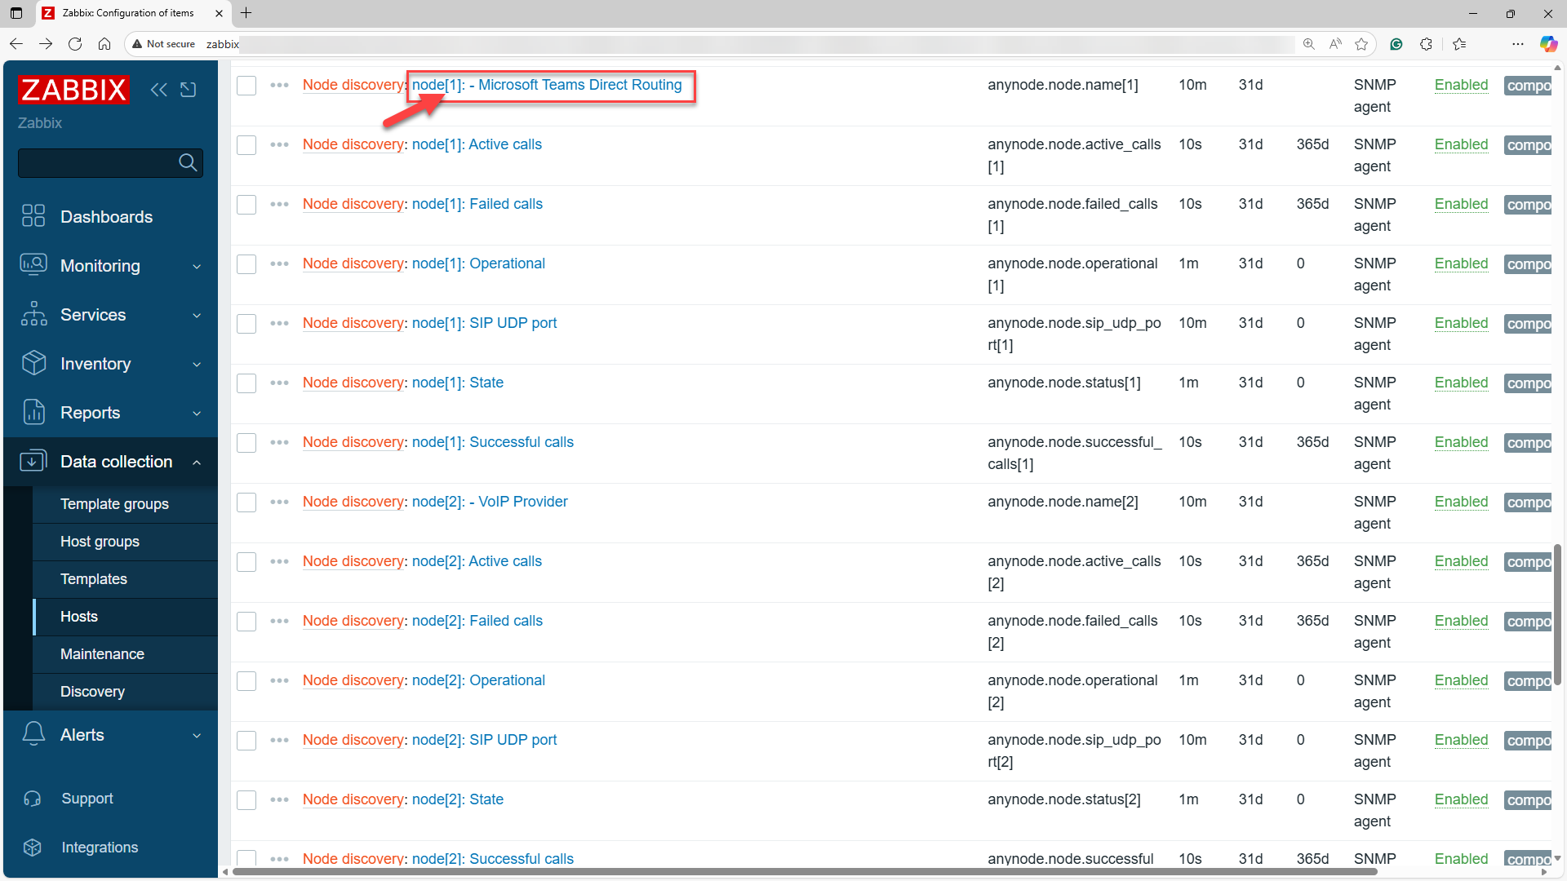Click the sidebar kiosk mode icon
Screen dimensions: 1567x881
(189, 90)
